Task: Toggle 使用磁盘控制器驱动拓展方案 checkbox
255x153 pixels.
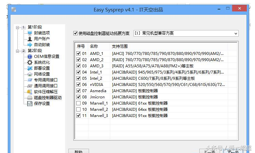Action: tap(75, 33)
